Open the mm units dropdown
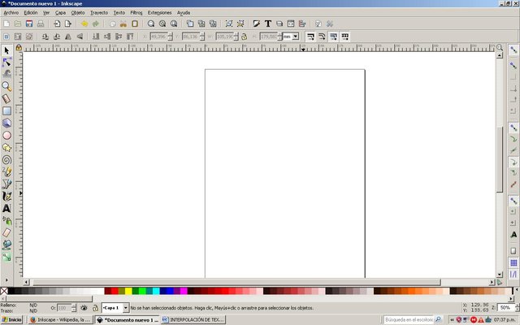This screenshot has width=520, height=325. tap(295, 37)
